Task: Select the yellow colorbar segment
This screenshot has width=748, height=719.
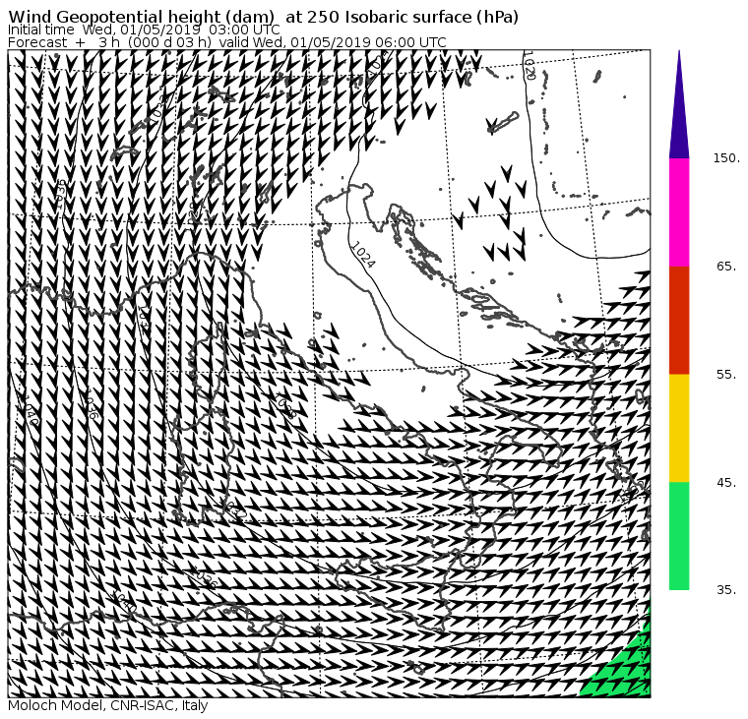Action: (x=679, y=428)
